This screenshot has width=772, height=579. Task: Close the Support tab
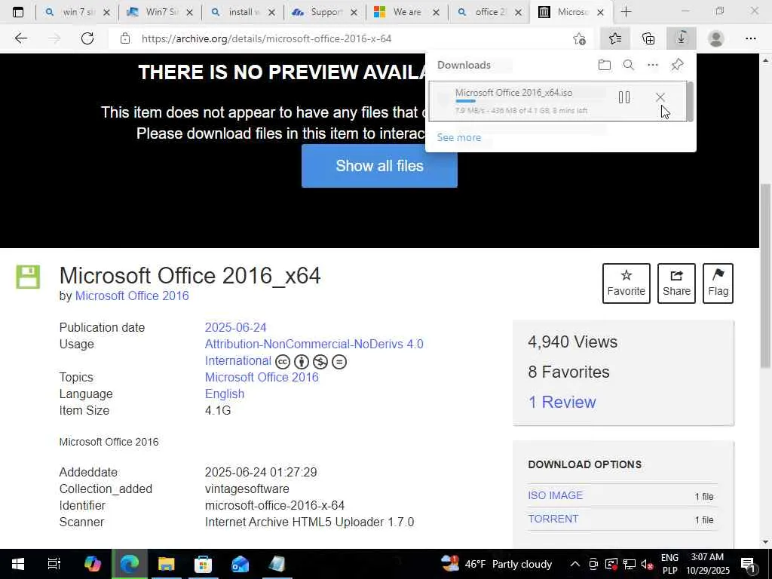click(x=354, y=13)
